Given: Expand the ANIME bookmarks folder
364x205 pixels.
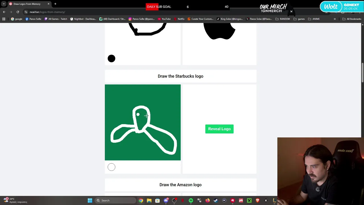Looking at the screenshot, I should pyautogui.click(x=314, y=19).
